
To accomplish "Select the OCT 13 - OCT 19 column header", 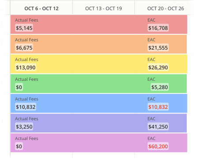I will [x=104, y=8].
